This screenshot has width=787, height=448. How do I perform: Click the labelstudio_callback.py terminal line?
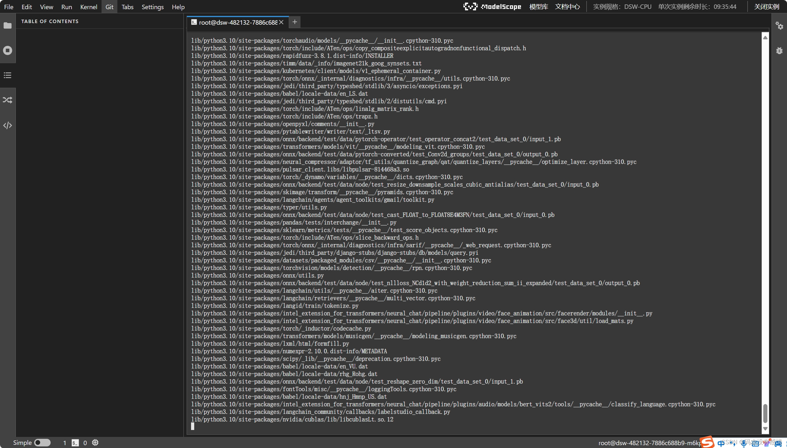[320, 412]
